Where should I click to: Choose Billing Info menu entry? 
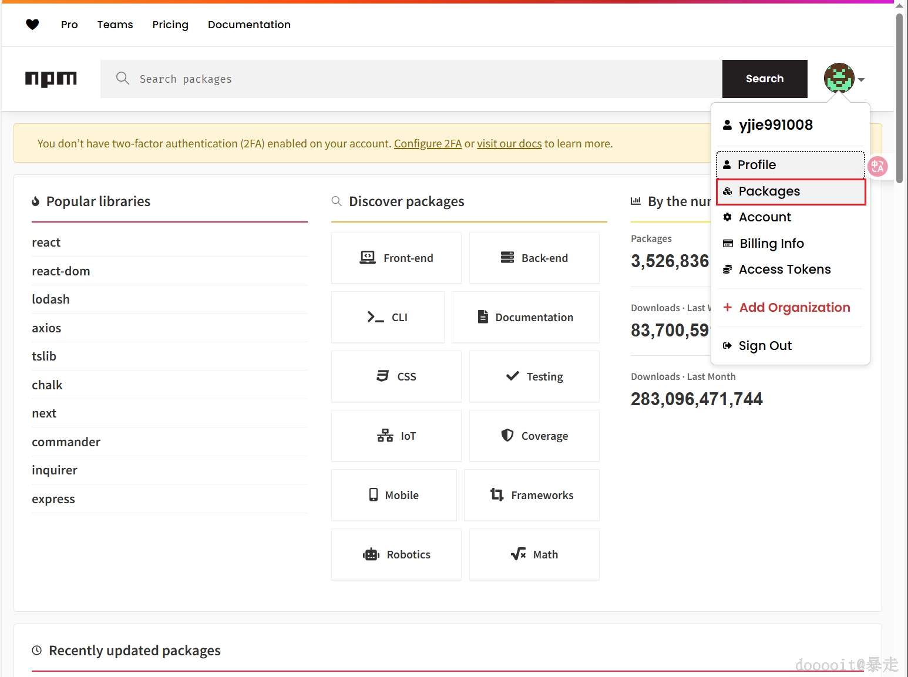771,244
